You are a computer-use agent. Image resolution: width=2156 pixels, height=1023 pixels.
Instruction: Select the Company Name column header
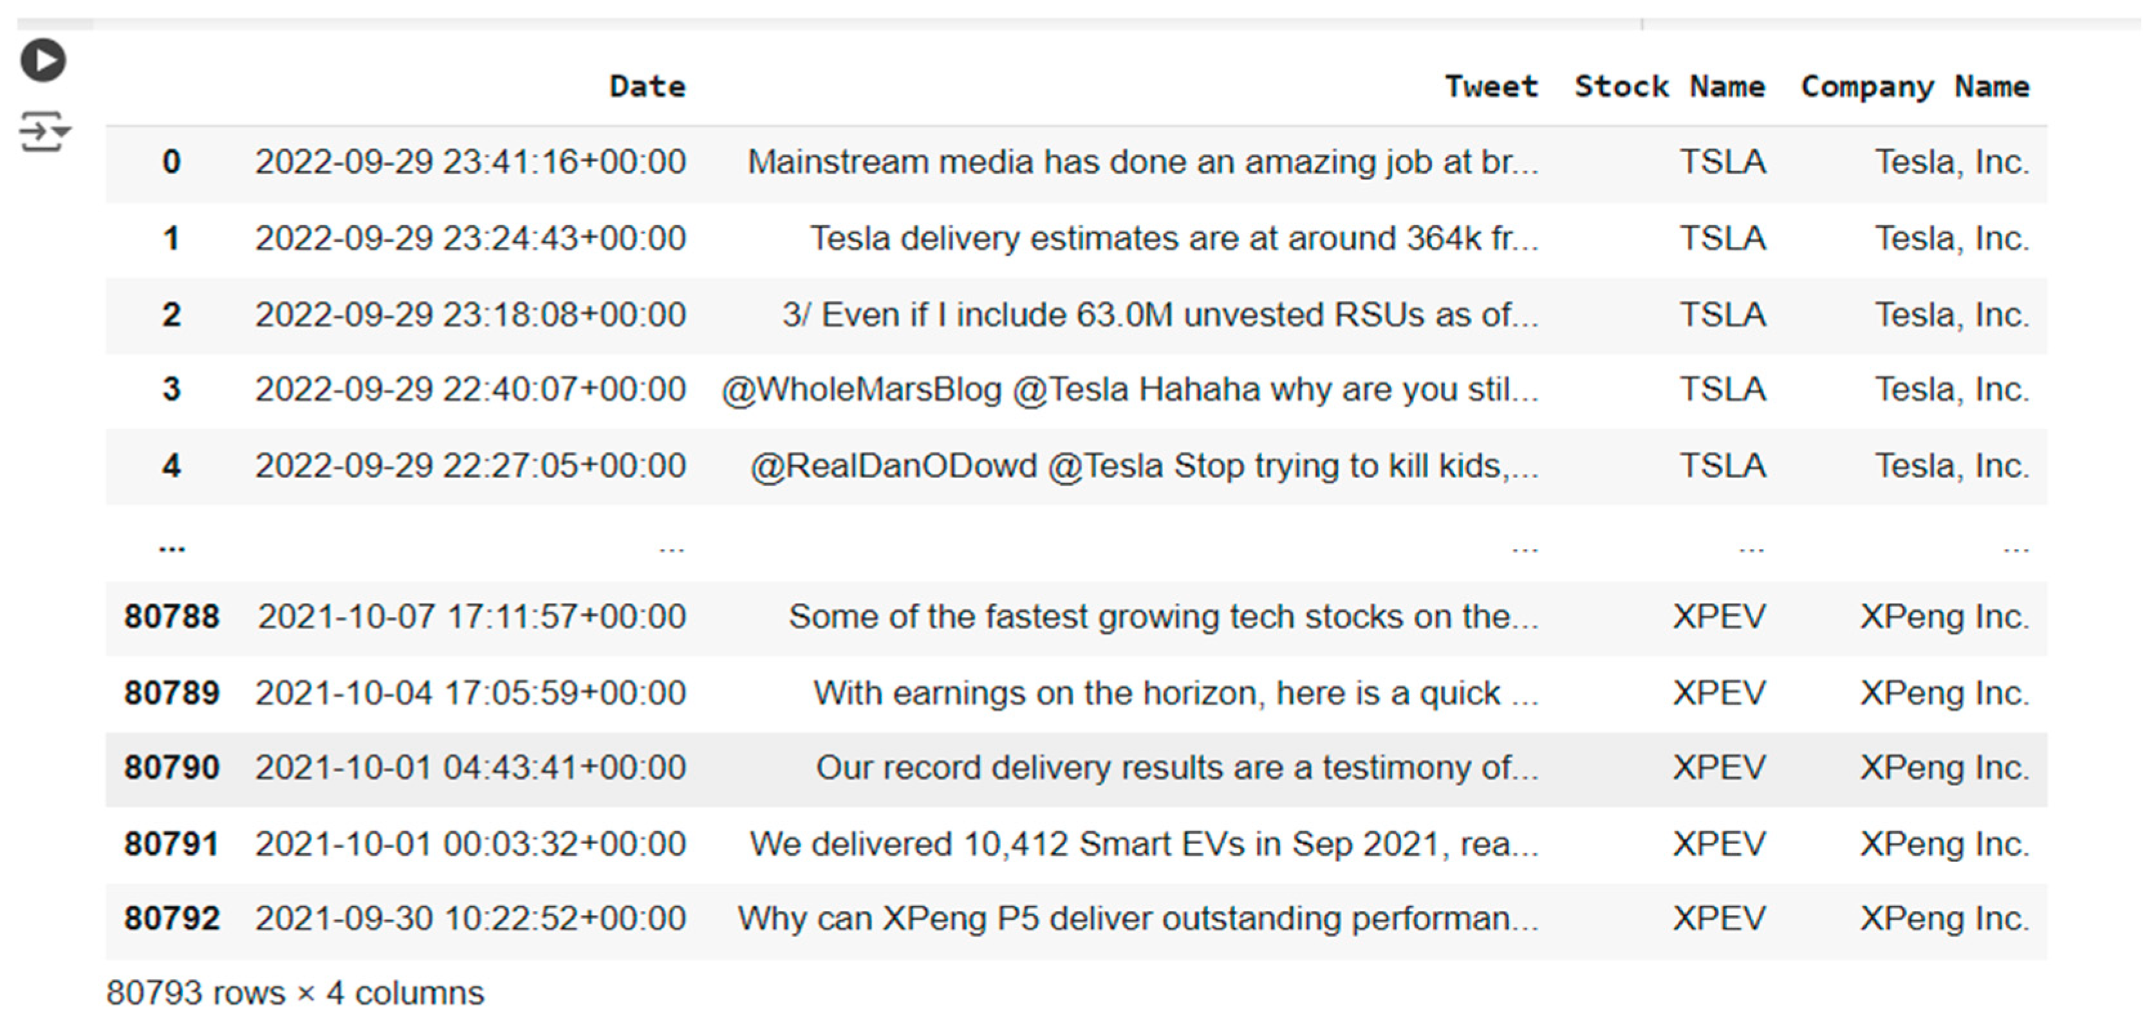click(x=1915, y=86)
